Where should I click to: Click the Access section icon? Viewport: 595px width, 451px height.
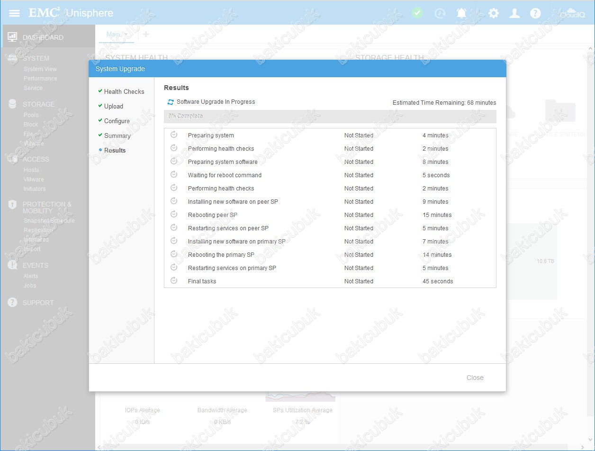click(x=13, y=159)
